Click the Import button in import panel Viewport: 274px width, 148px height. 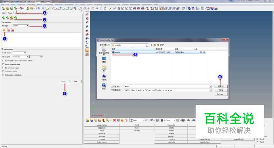pyautogui.click(x=63, y=82)
